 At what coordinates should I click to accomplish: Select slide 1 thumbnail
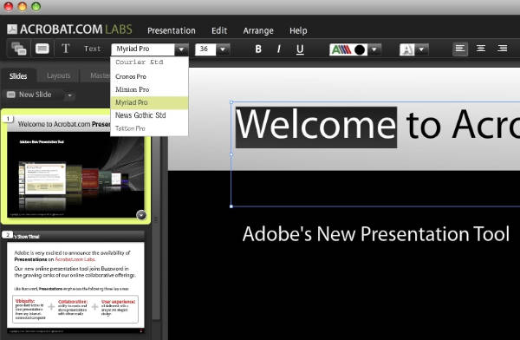tap(75, 167)
